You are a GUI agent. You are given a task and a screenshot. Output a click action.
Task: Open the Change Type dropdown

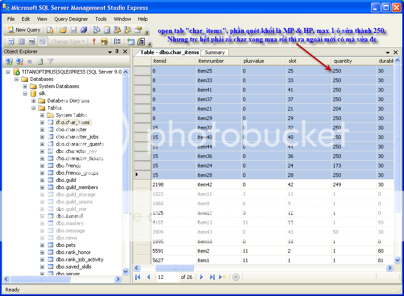[x=68, y=42]
